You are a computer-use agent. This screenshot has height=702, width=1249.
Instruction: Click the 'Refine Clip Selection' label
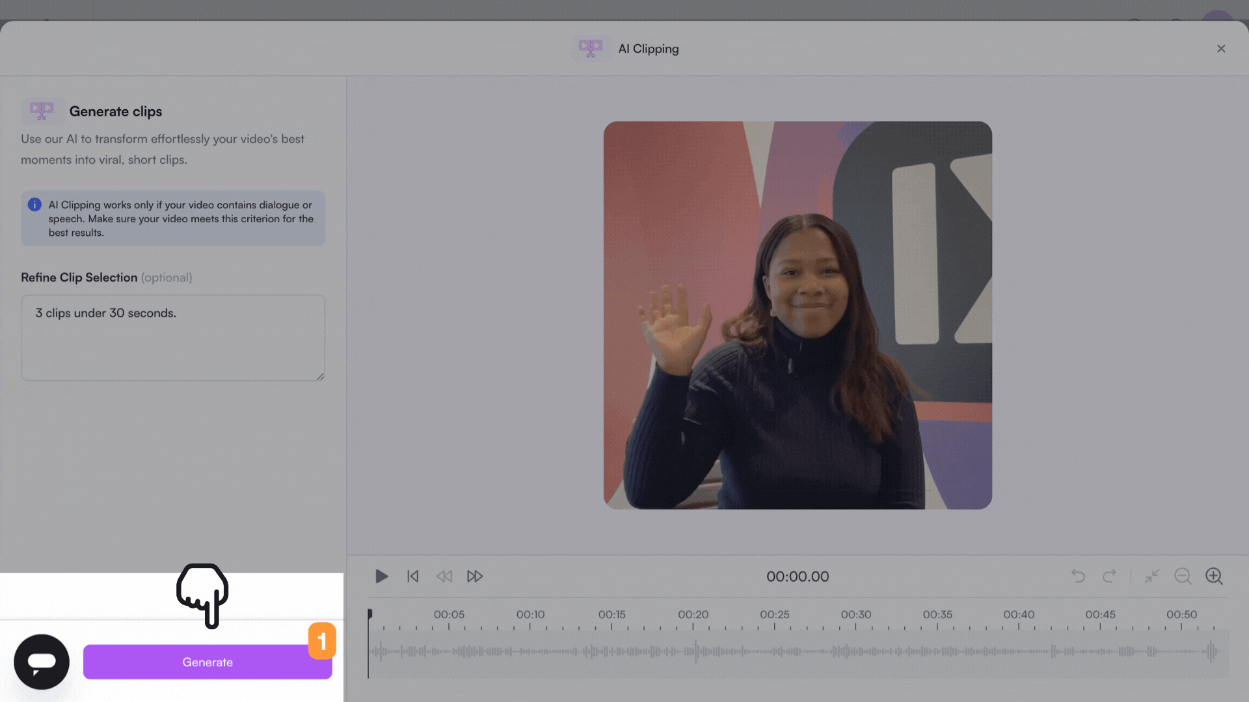79,278
